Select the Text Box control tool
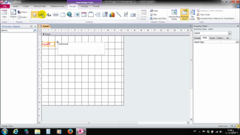This screenshot has height=135, width=240. point(41,15)
